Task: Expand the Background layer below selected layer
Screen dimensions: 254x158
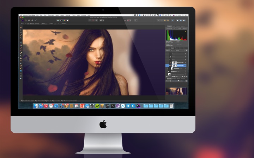Action: click(167, 68)
